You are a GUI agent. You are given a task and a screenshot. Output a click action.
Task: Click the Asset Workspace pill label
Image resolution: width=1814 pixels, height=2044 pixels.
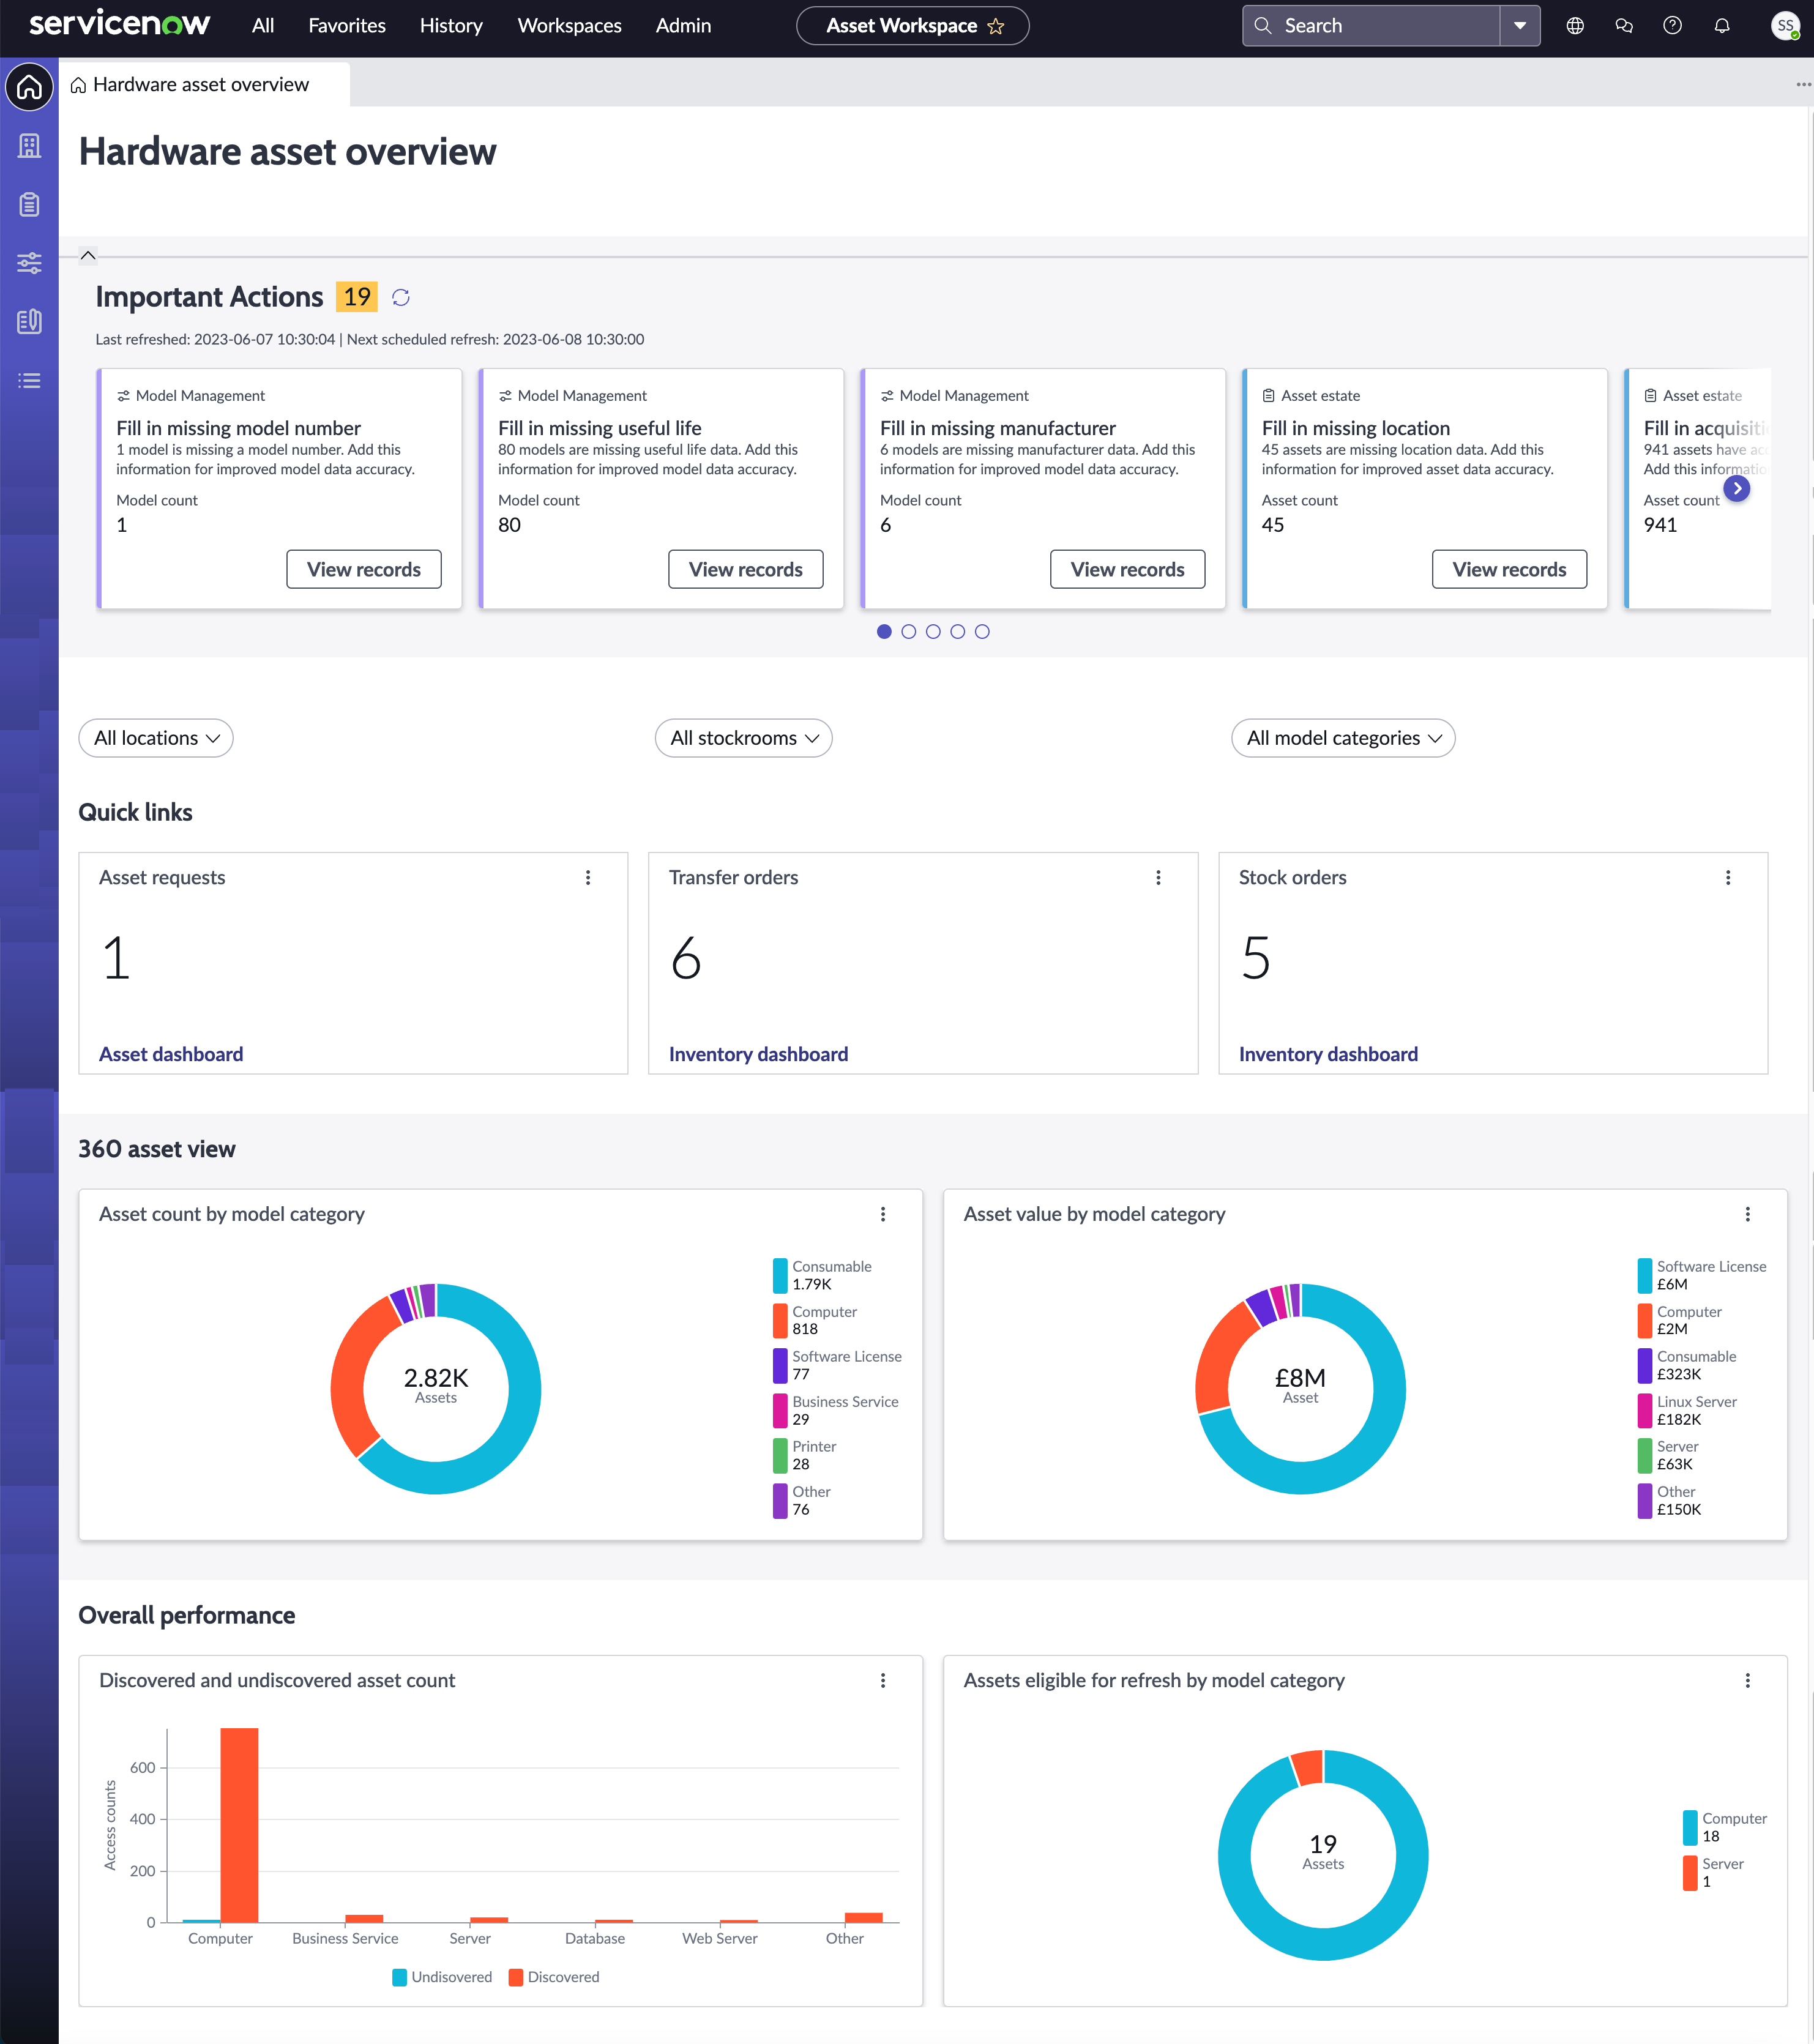(902, 26)
